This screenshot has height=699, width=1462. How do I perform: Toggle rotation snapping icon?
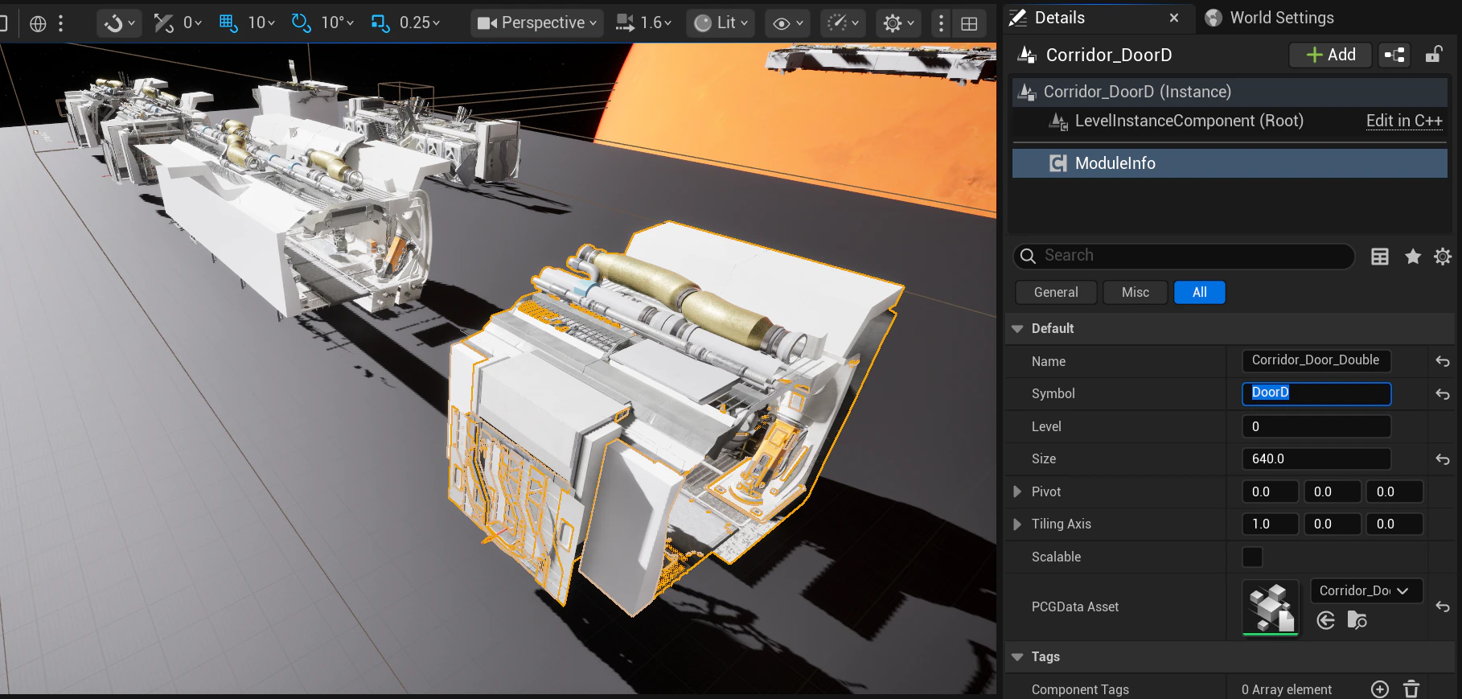click(301, 23)
